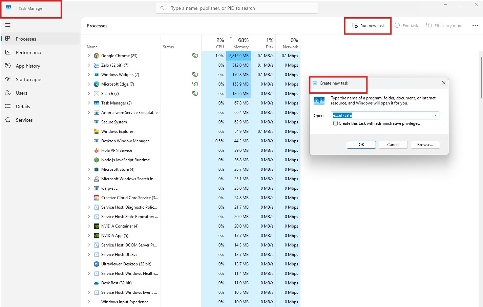Image resolution: width=483 pixels, height=307 pixels.
Task: Click the three-dot more options icon
Action: (x=475, y=26)
